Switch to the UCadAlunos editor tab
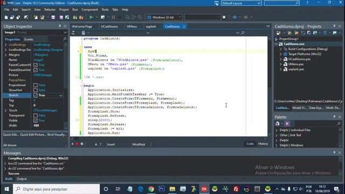345x194 pixels. point(109,26)
